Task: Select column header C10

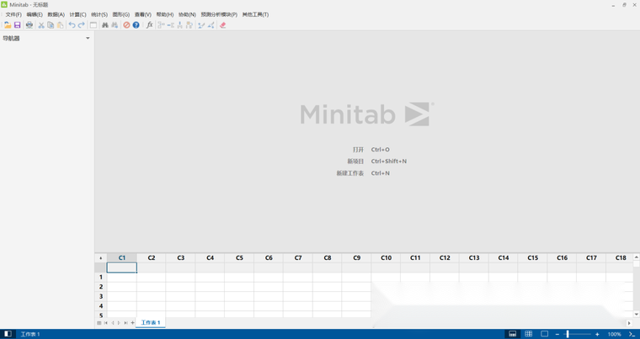Action: click(386, 257)
